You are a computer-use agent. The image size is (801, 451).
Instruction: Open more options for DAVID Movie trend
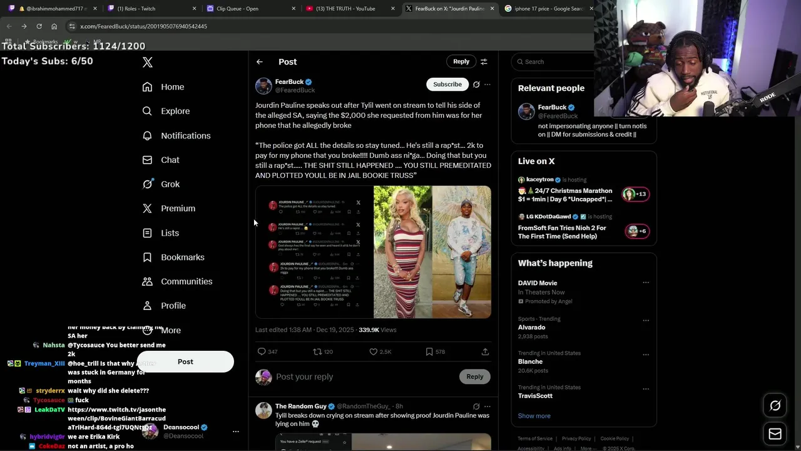pos(646,283)
